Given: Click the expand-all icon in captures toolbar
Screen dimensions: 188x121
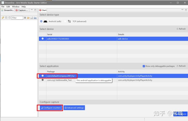Looking at the screenshot, I should click(6, 18).
